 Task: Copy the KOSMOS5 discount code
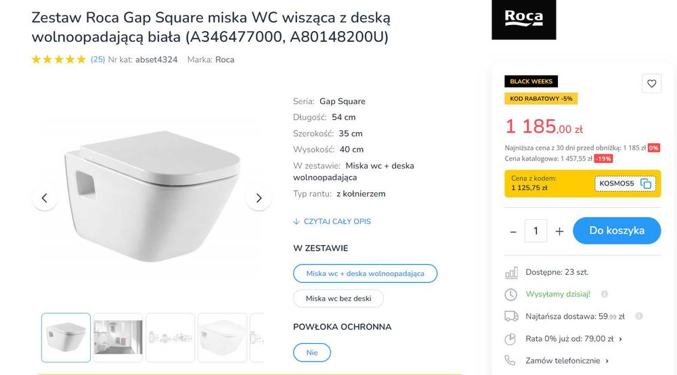tap(645, 183)
